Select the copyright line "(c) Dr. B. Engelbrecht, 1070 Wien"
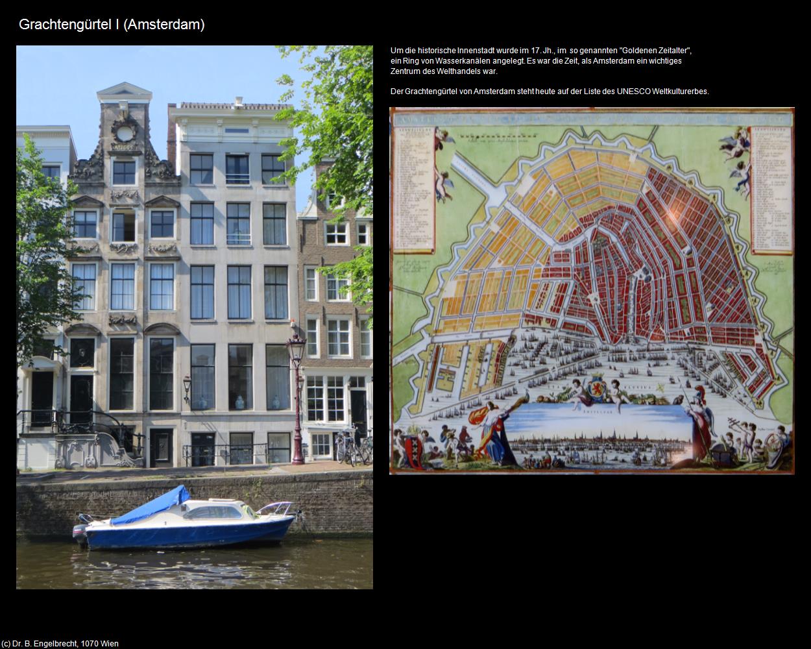Viewport: 811px width, 649px height. [x=60, y=644]
